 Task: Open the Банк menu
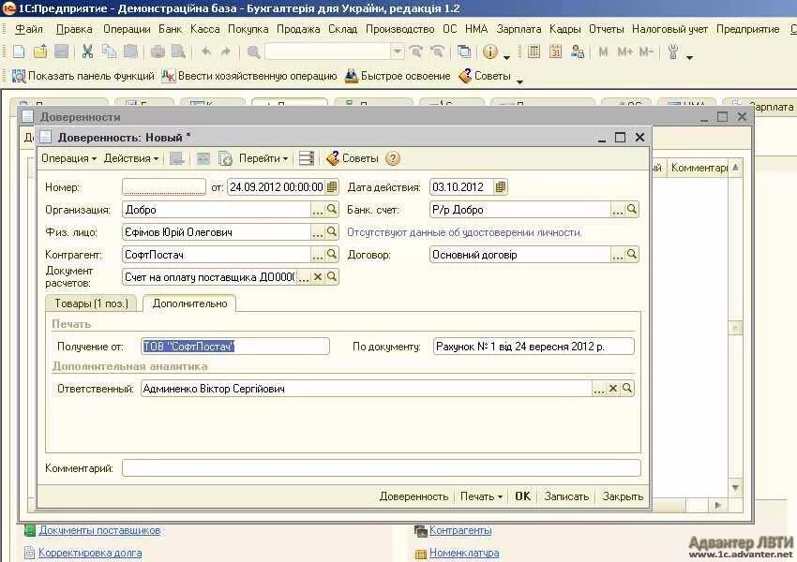tap(171, 29)
